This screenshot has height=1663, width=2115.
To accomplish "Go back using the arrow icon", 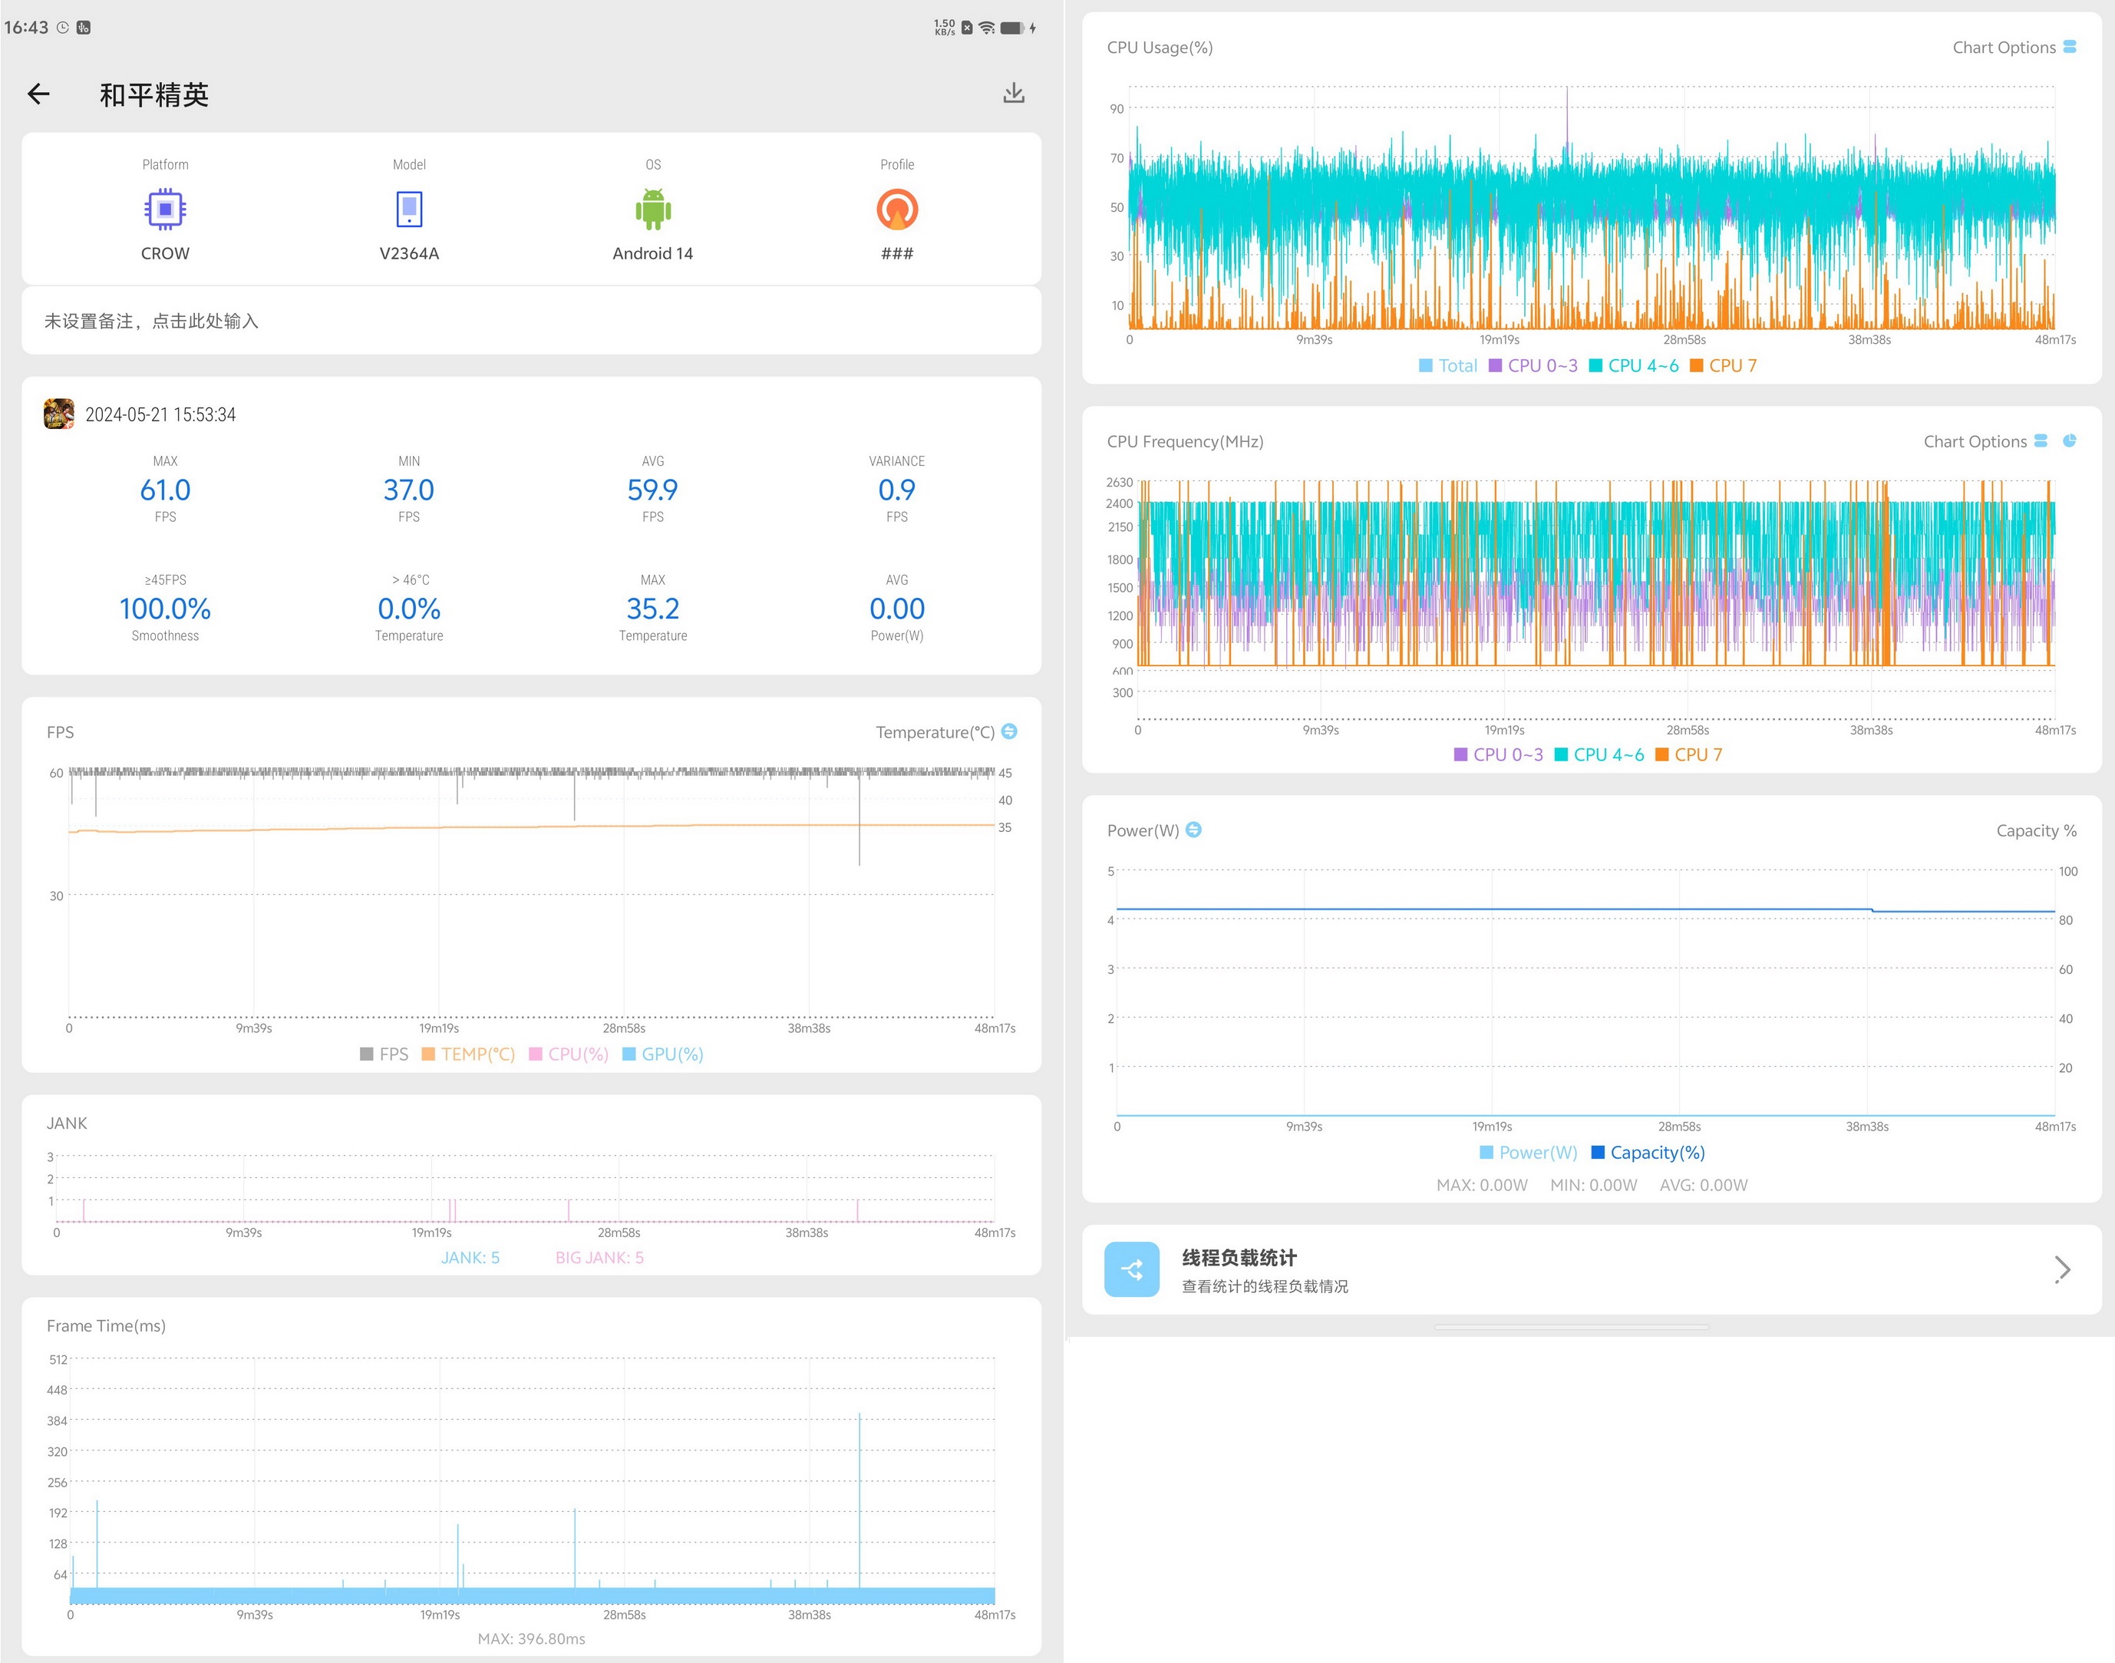I will [38, 94].
